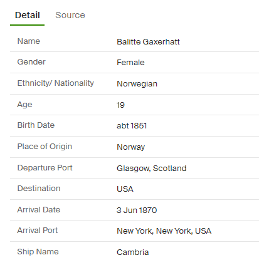Image resolution: width=259 pixels, height=265 pixels.
Task: Click the birth date abt 1851
Action: (x=132, y=126)
